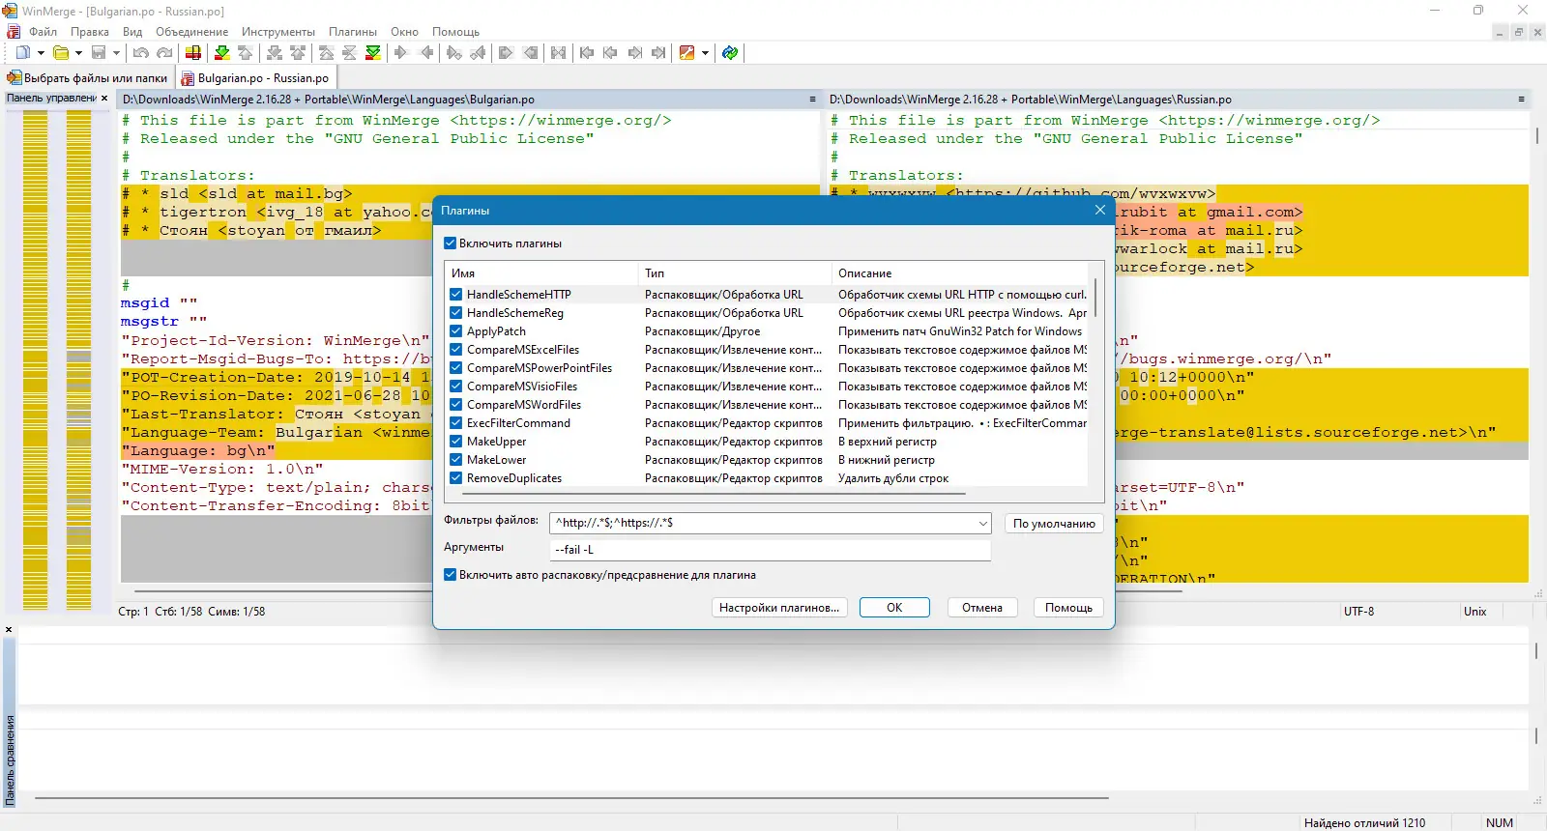Copy the difference to the right
Image resolution: width=1547 pixels, height=831 pixels.
click(401, 53)
